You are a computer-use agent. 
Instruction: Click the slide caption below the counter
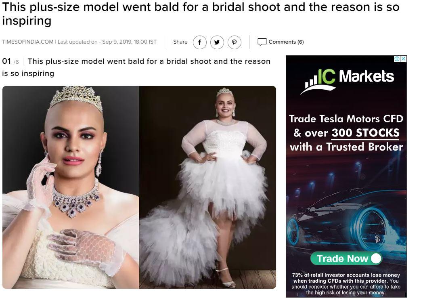136,67
